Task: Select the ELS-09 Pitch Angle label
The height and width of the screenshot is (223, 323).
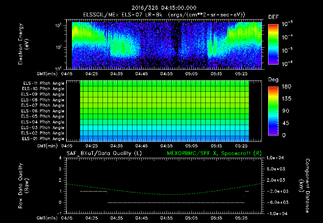Action: (43, 94)
